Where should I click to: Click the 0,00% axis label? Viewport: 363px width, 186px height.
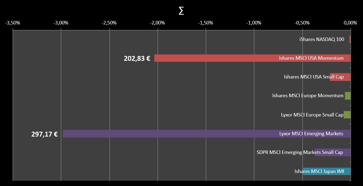click(x=350, y=23)
